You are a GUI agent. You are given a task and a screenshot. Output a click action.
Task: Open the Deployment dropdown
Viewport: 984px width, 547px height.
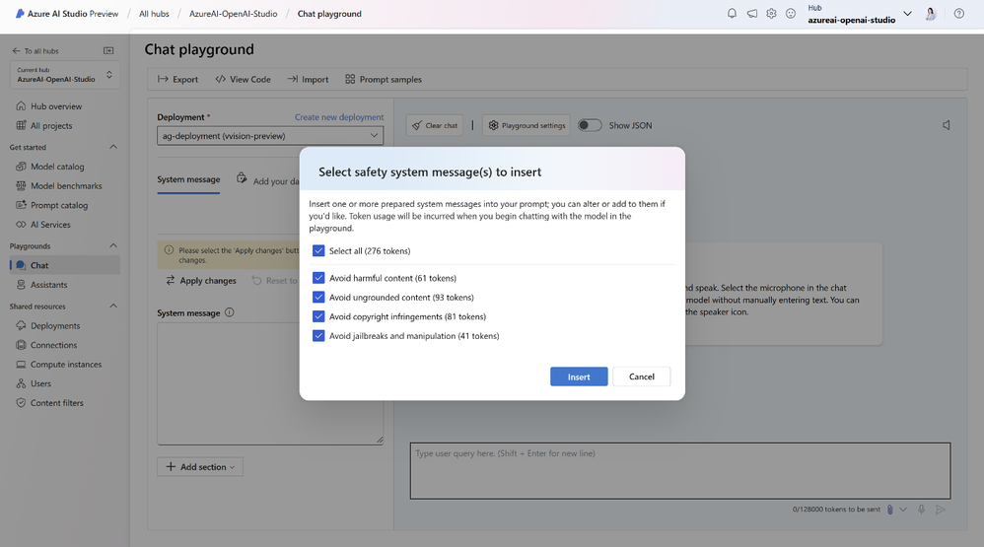(x=270, y=136)
